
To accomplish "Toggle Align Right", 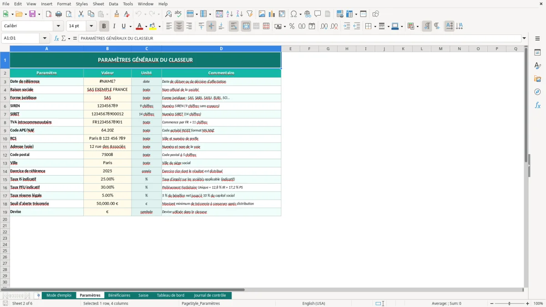I will coord(189,26).
